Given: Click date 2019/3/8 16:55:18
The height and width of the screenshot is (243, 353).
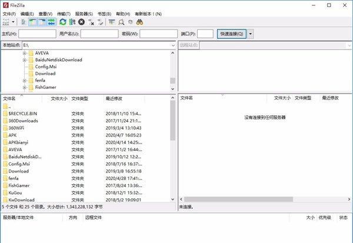Looking at the screenshot, I should pyautogui.click(x=124, y=171).
